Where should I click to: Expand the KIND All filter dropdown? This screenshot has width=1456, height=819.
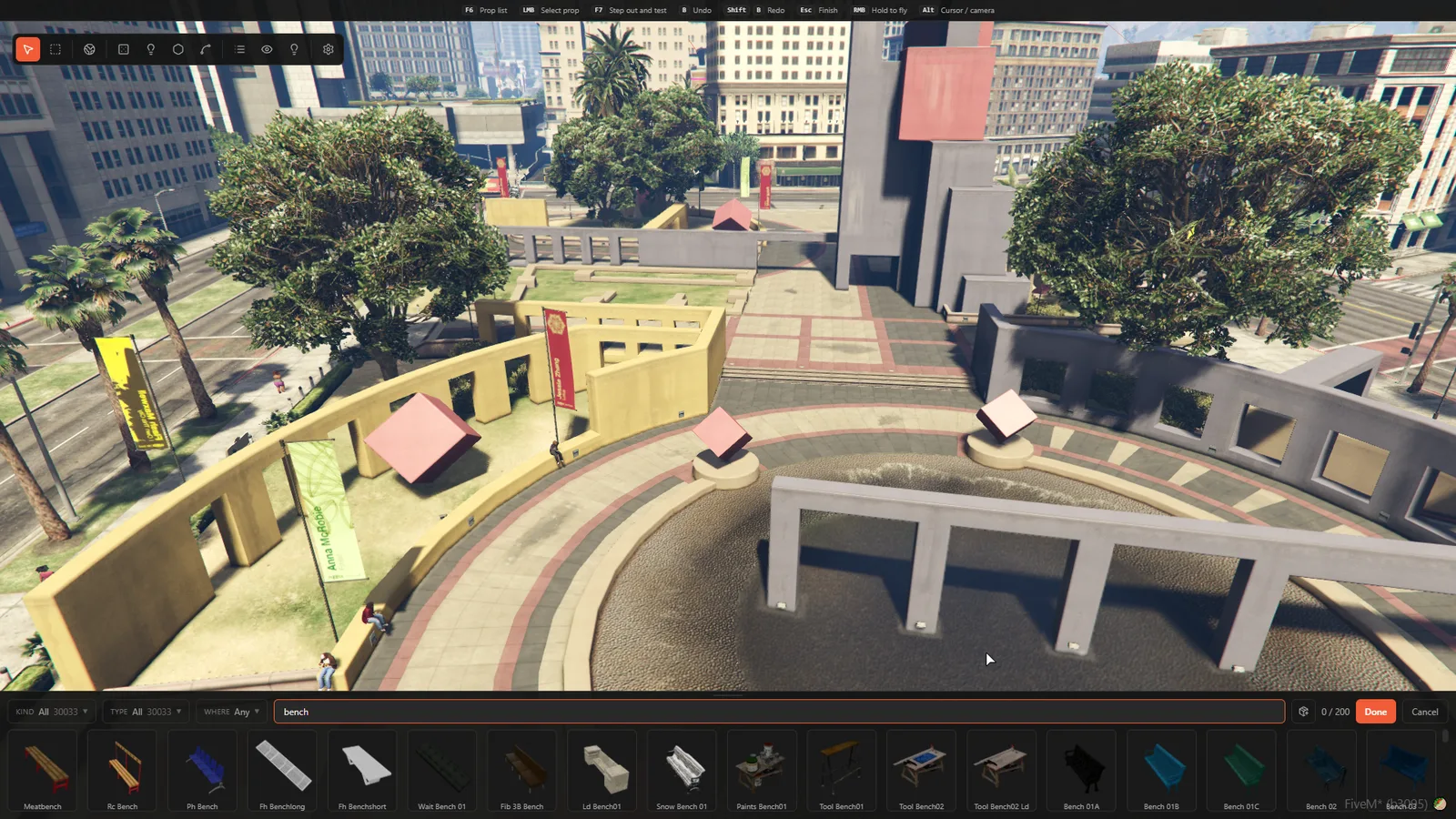click(52, 712)
